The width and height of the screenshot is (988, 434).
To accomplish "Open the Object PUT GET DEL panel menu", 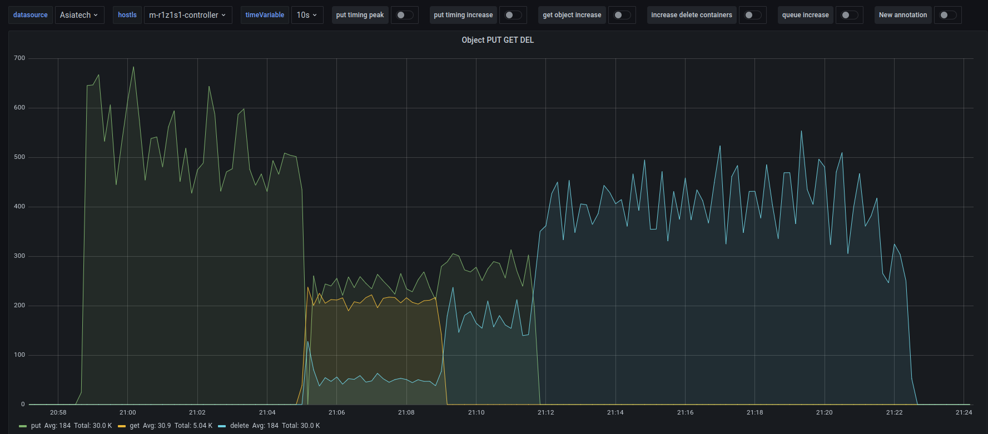I will pos(497,40).
